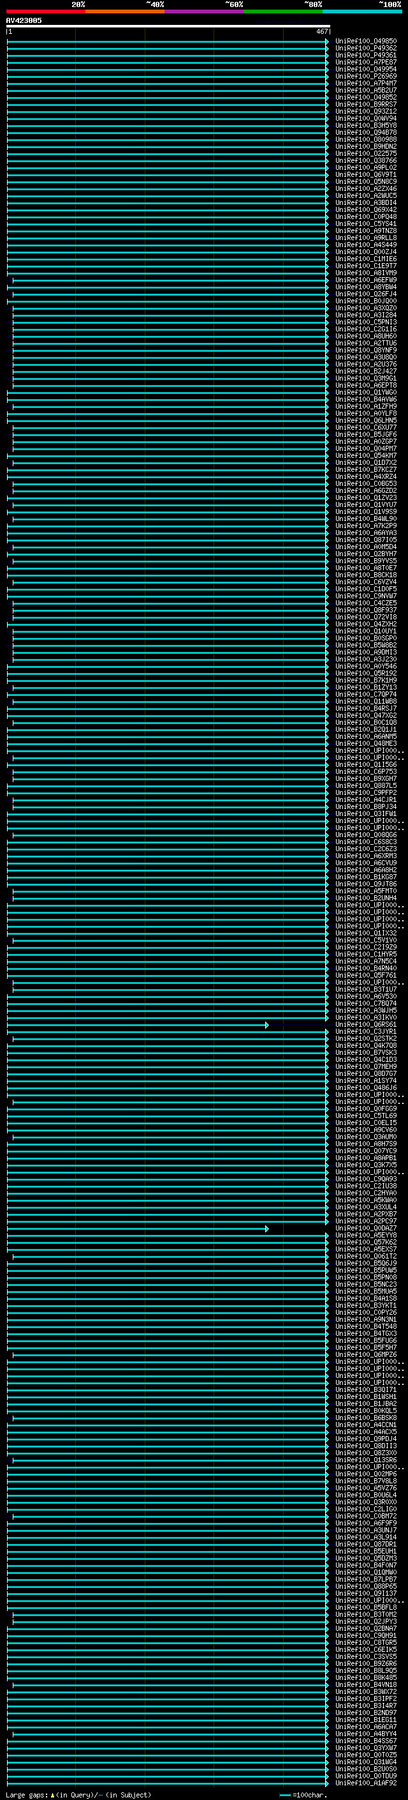
Task: Click the orange ~40% identity color bar
Action: tap(125, 11)
